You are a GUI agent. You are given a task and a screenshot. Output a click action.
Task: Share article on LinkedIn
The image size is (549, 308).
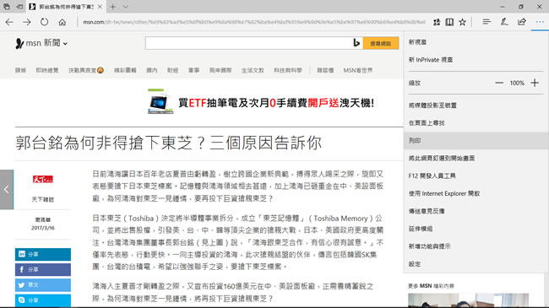coord(43,255)
